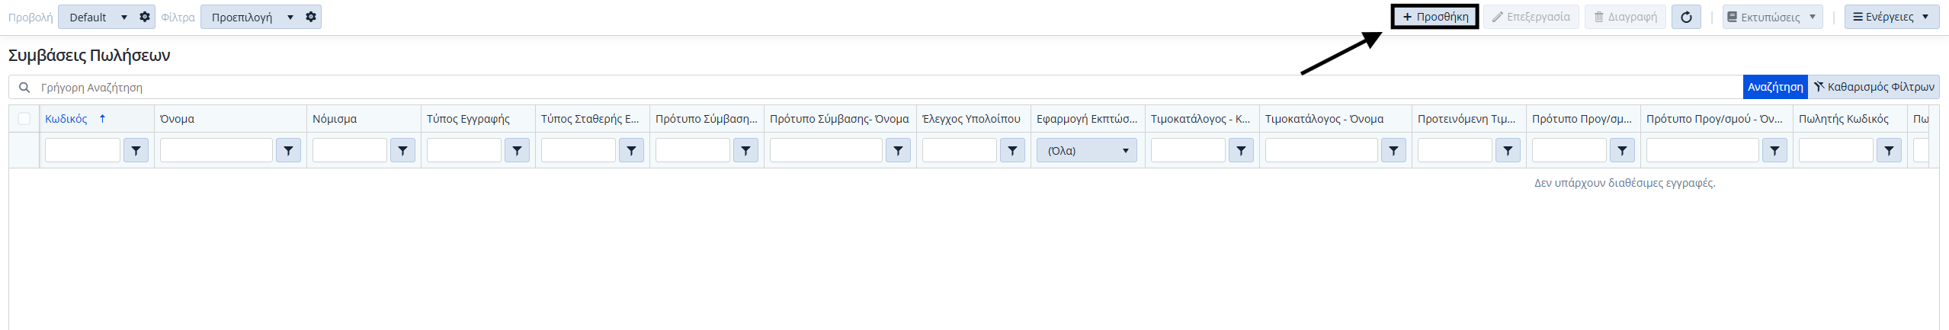Image resolution: width=1949 pixels, height=330 pixels.
Task: Open the (Όλα) dropdown in Εφαρμογή Εκπτώσεων
Action: pos(1086,151)
